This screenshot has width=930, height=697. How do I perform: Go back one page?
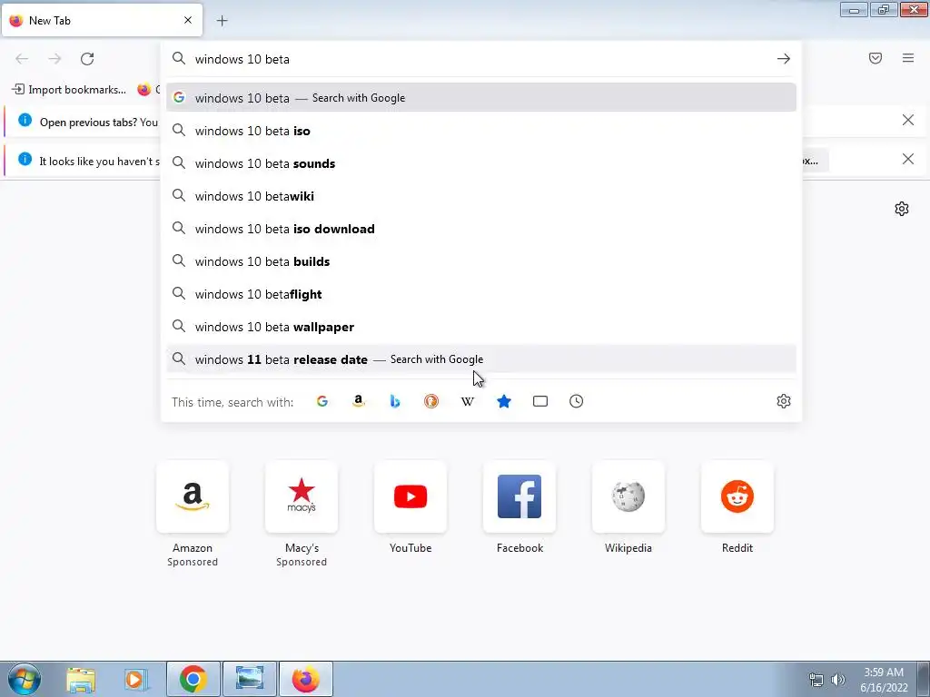pos(22,59)
